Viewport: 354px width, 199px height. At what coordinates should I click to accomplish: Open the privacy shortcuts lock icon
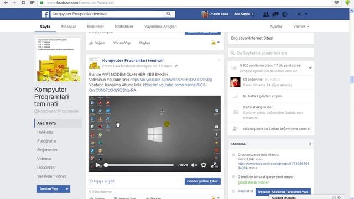(x=299, y=14)
